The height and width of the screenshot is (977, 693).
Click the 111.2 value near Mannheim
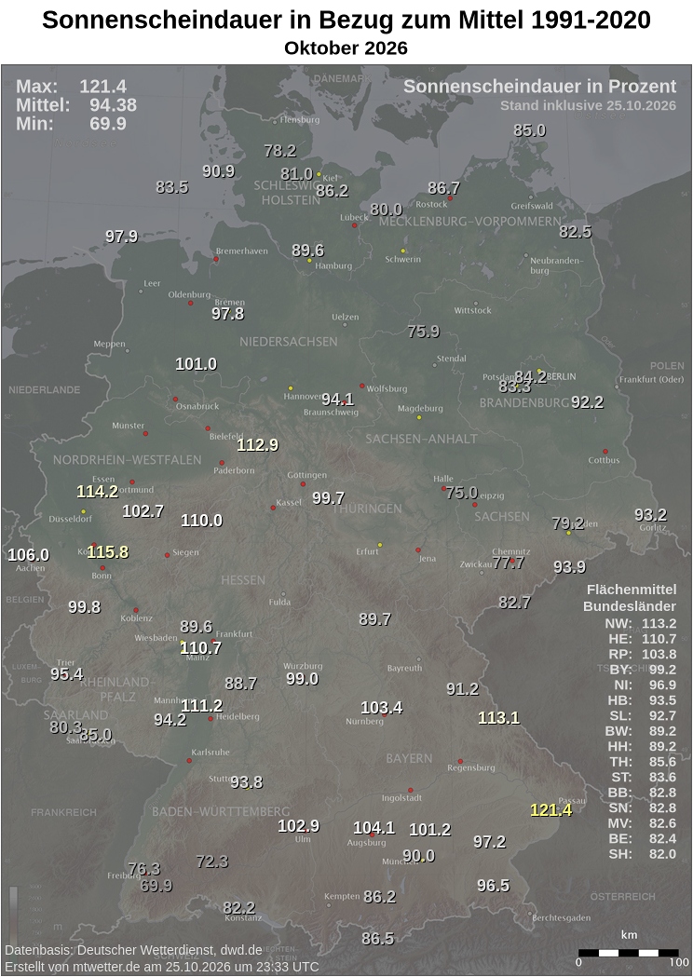[202, 705]
